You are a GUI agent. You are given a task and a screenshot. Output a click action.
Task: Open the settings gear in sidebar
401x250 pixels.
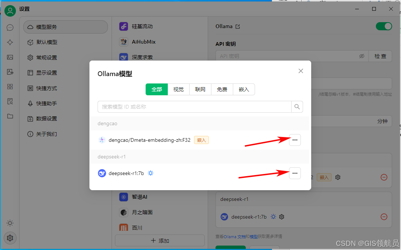10,238
